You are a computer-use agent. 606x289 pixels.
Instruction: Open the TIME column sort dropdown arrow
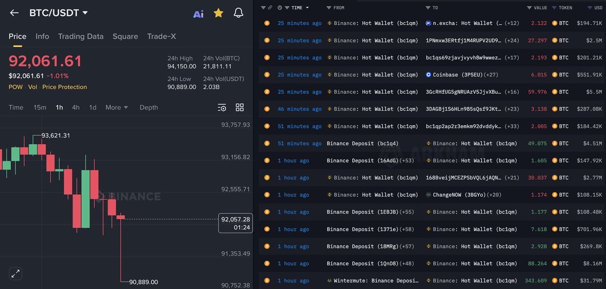[308, 8]
